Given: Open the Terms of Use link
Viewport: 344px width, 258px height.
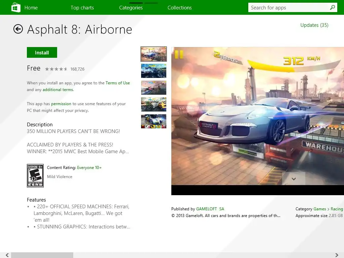Looking at the screenshot, I should 118,83.
